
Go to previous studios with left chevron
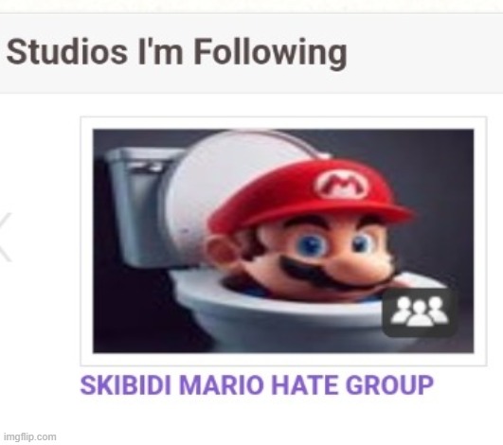5,237
